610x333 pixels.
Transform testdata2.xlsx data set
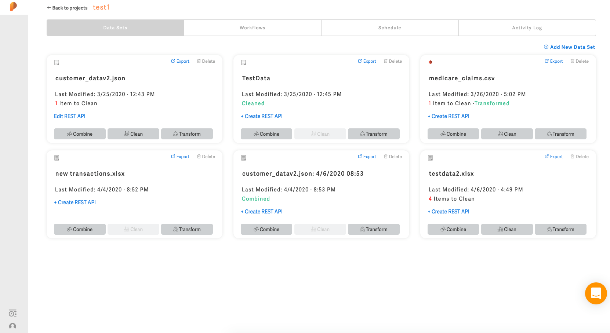click(x=560, y=229)
